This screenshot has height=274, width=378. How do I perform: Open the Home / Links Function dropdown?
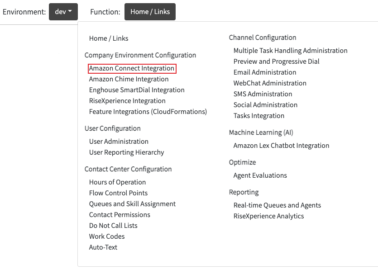click(150, 12)
